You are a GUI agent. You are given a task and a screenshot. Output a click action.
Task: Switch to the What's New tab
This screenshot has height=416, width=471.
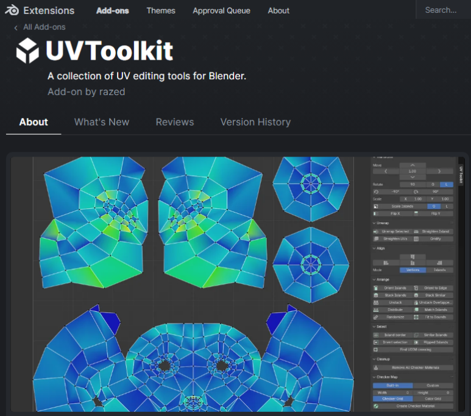[102, 122]
